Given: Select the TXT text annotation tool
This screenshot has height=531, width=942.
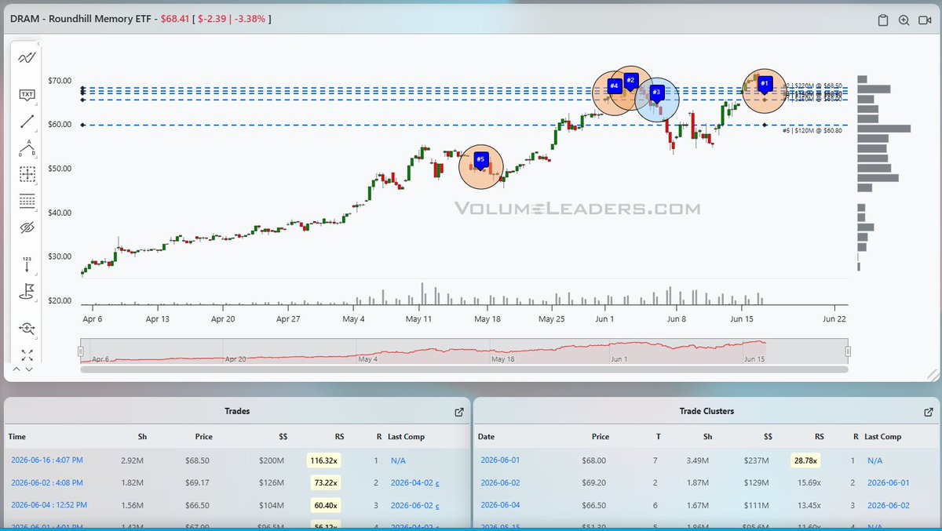Looking at the screenshot, I should pyautogui.click(x=27, y=95).
